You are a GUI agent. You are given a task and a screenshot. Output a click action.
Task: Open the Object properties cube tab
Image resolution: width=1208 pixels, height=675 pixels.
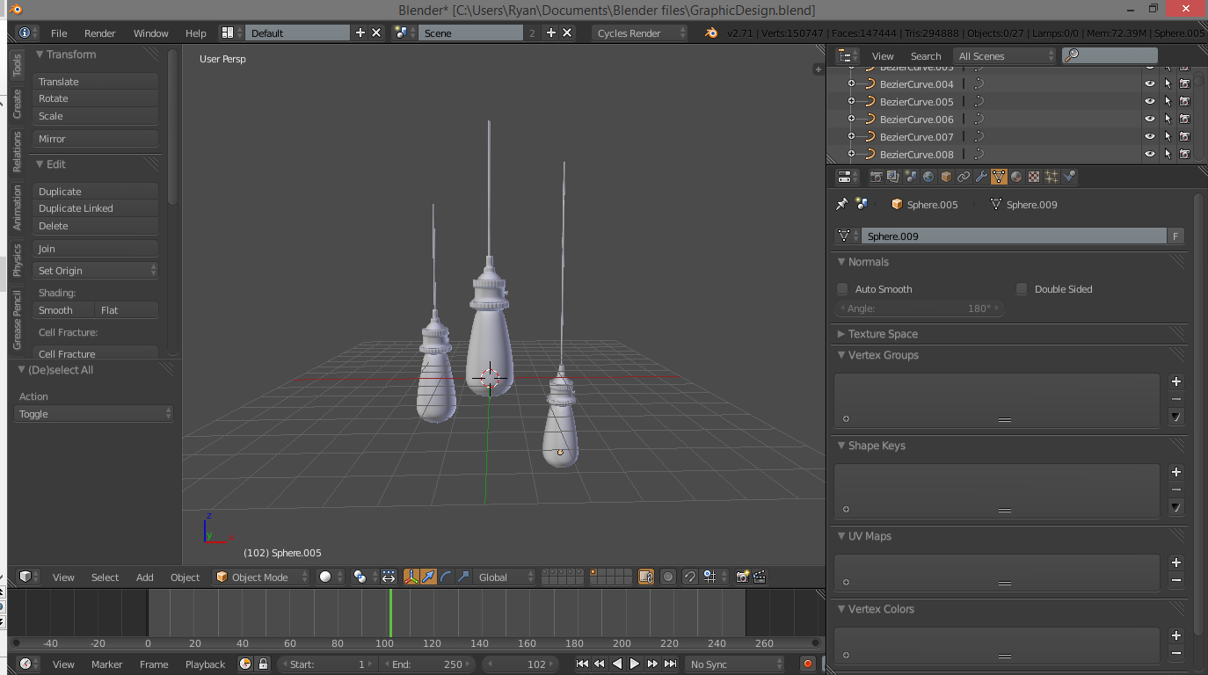946,177
